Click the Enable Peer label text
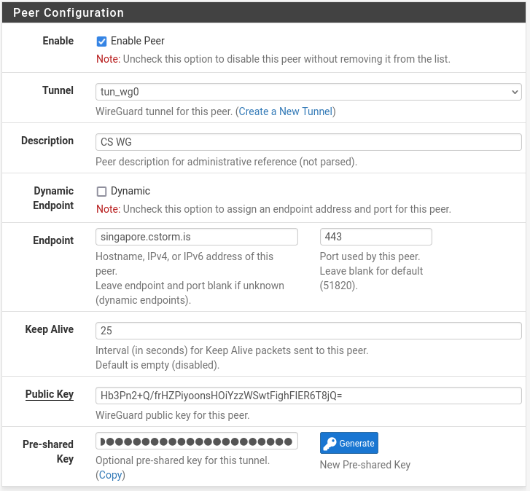The width and height of the screenshot is (530, 491). click(138, 41)
